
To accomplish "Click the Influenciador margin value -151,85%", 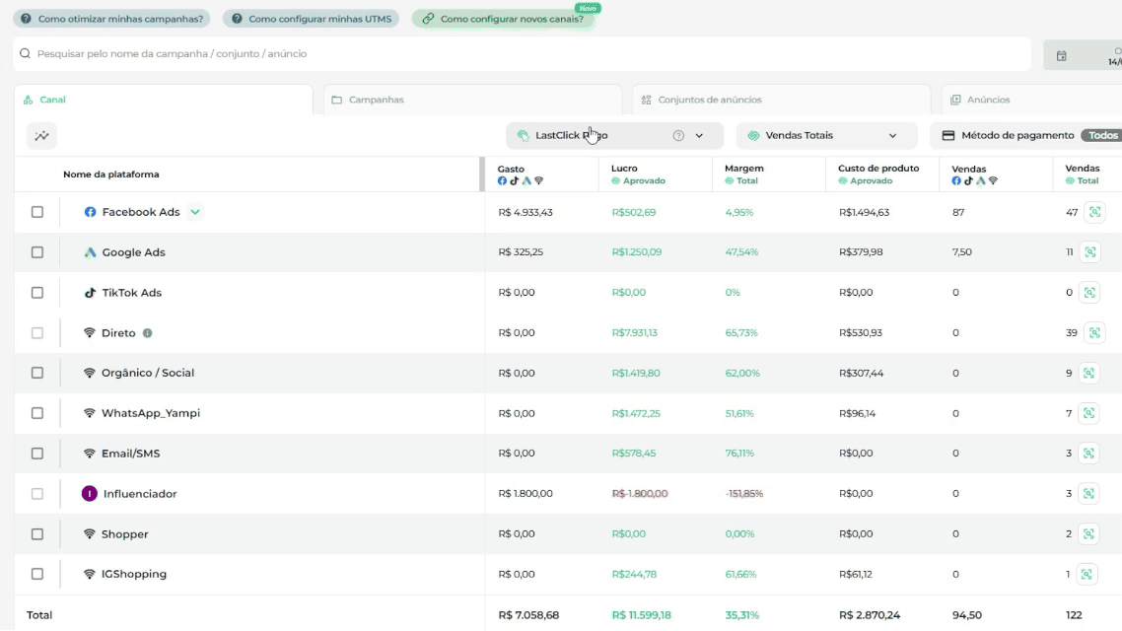I will point(744,494).
